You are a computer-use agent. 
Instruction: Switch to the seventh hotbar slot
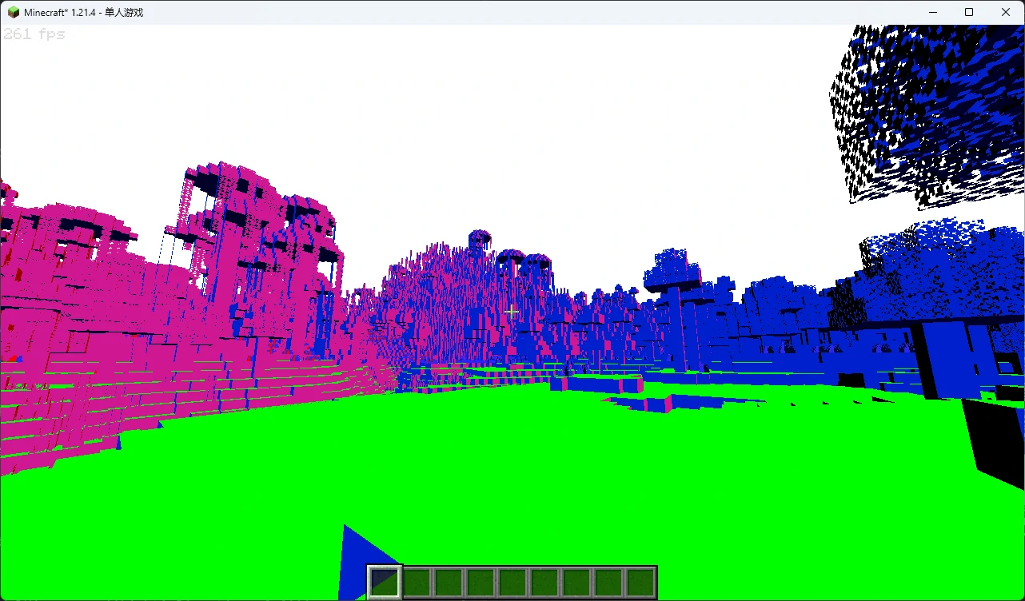576,582
